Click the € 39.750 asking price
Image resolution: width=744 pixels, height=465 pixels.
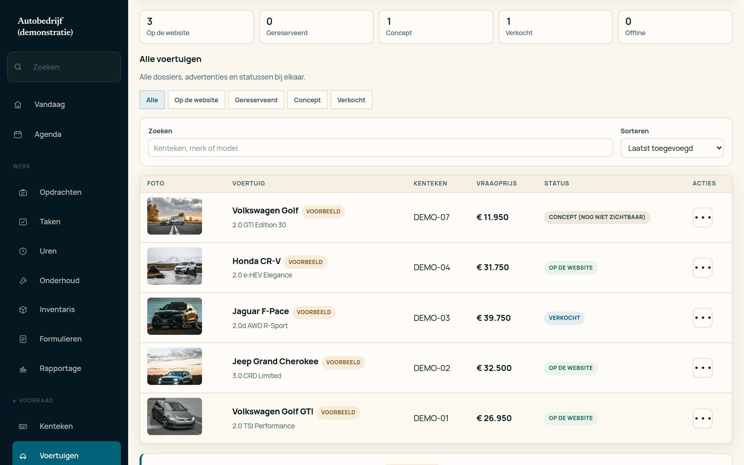(x=493, y=318)
